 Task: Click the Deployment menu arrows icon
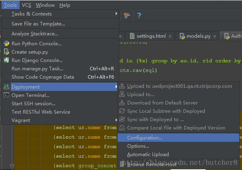coord(6,87)
